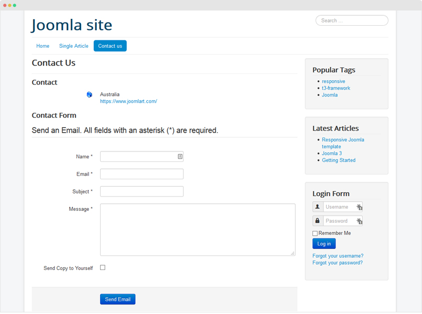Click the user icon beside Username
This screenshot has height=314, width=422.
[318, 207]
